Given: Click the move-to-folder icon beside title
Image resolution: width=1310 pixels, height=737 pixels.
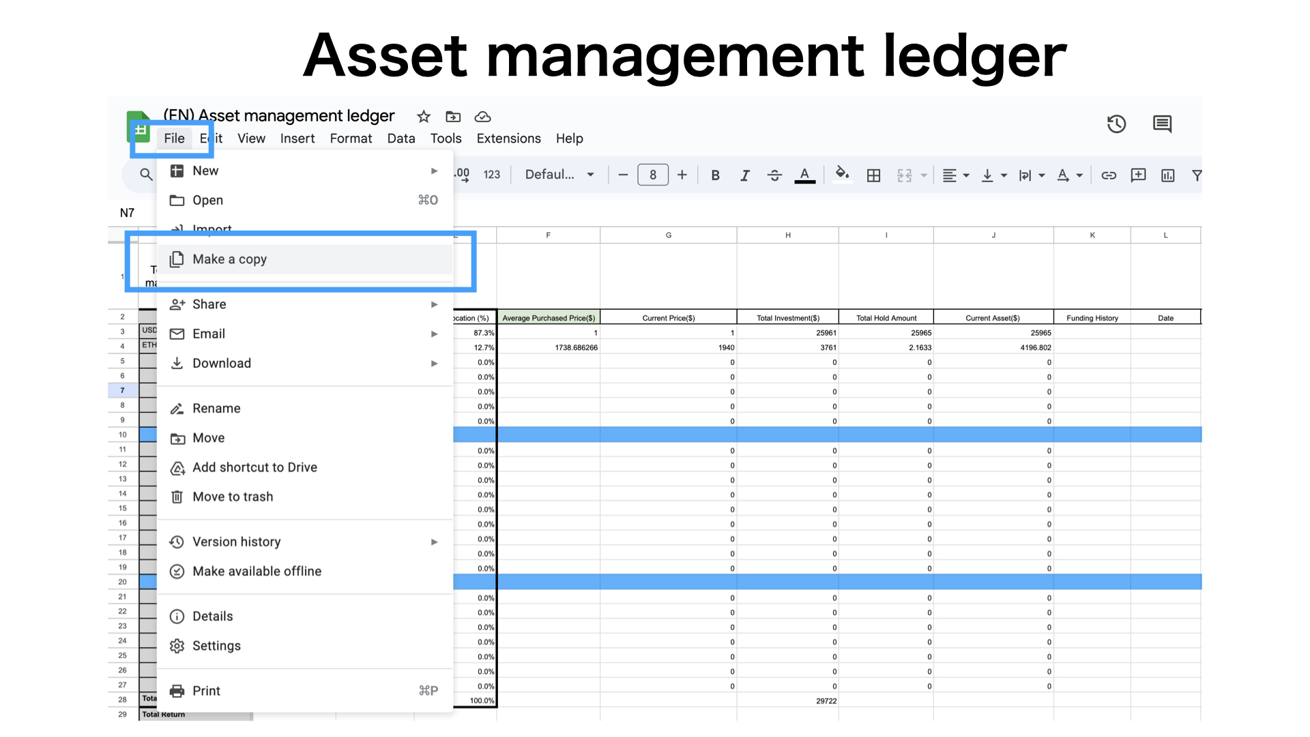Looking at the screenshot, I should (x=453, y=117).
